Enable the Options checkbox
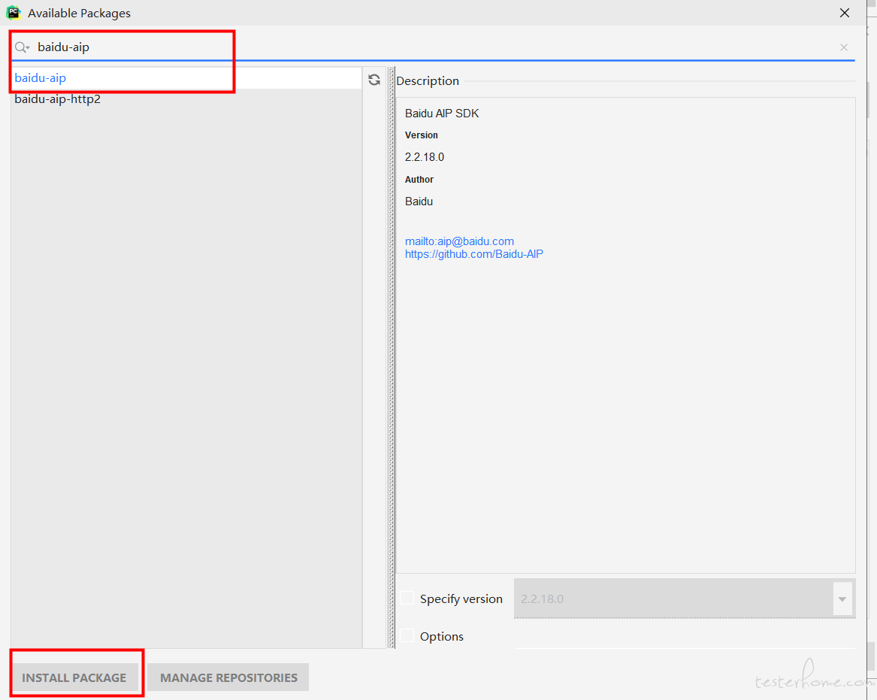877x700 pixels. tap(407, 635)
